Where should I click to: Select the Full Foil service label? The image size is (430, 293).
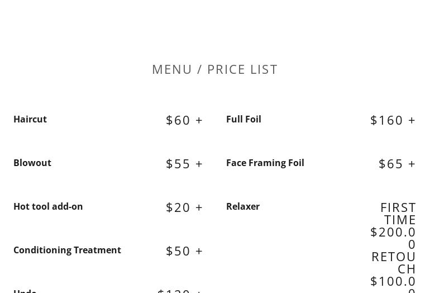pos(243,119)
